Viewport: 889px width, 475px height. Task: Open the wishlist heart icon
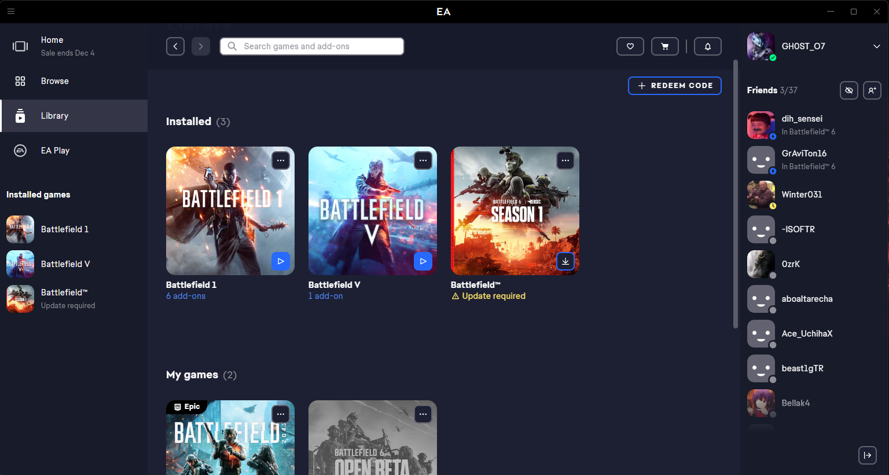(x=630, y=46)
